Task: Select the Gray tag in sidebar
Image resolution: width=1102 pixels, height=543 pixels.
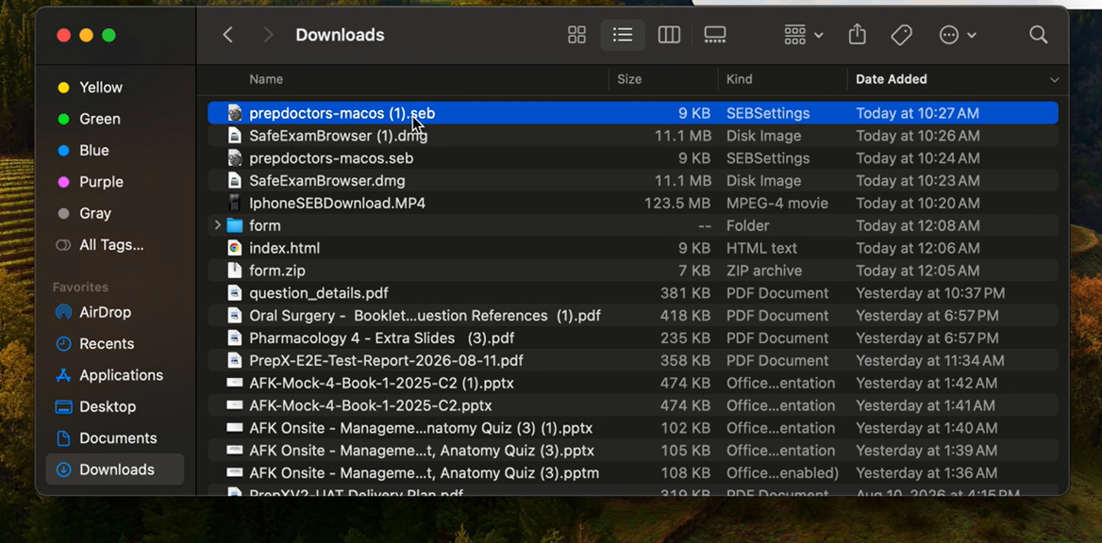Action: [95, 214]
